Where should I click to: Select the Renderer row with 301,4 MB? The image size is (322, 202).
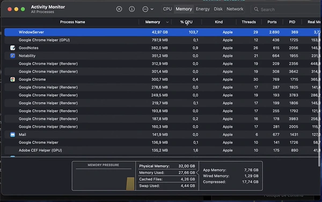tap(162, 72)
